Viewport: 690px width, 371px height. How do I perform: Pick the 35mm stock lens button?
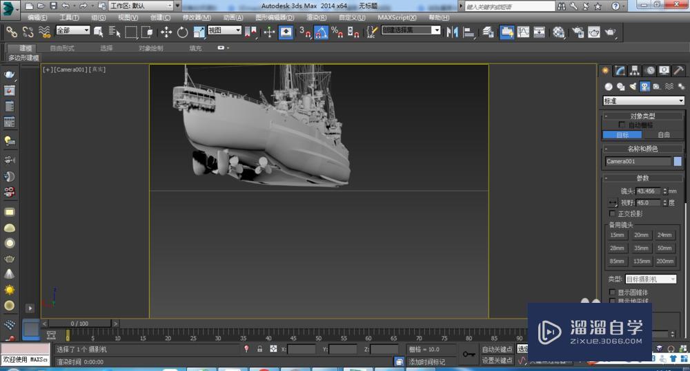642,248
